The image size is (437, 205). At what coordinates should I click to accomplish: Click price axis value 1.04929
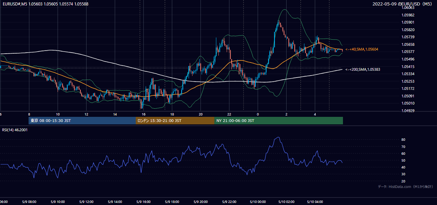(408, 111)
